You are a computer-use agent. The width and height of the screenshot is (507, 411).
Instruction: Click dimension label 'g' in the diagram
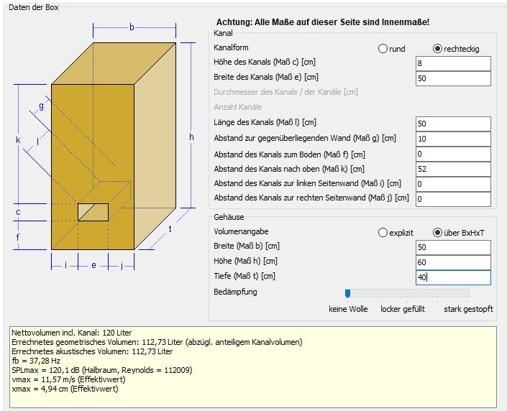(x=42, y=106)
